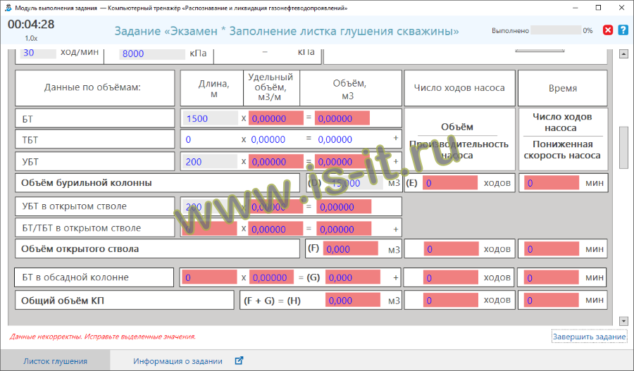Click УБТ в открытом стволе volume field
634x371 pixels.
(344, 207)
